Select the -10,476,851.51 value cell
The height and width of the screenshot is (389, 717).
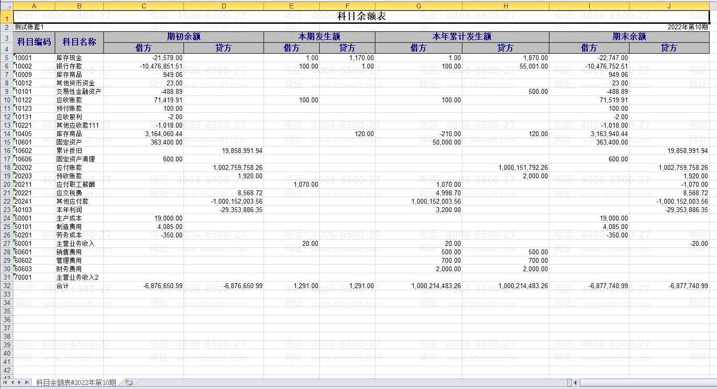(144, 66)
